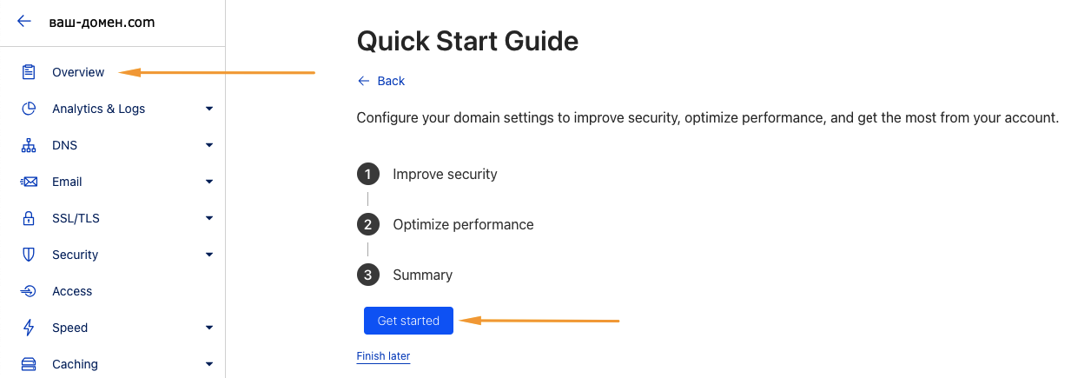
Task: Open the Access menu item
Action: [72, 291]
